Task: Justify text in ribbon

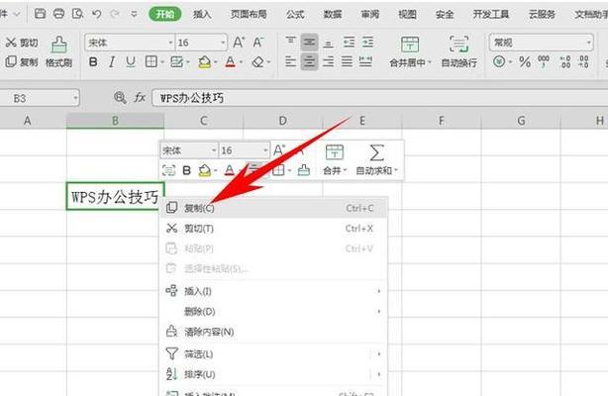Action: pyautogui.click(x=347, y=61)
